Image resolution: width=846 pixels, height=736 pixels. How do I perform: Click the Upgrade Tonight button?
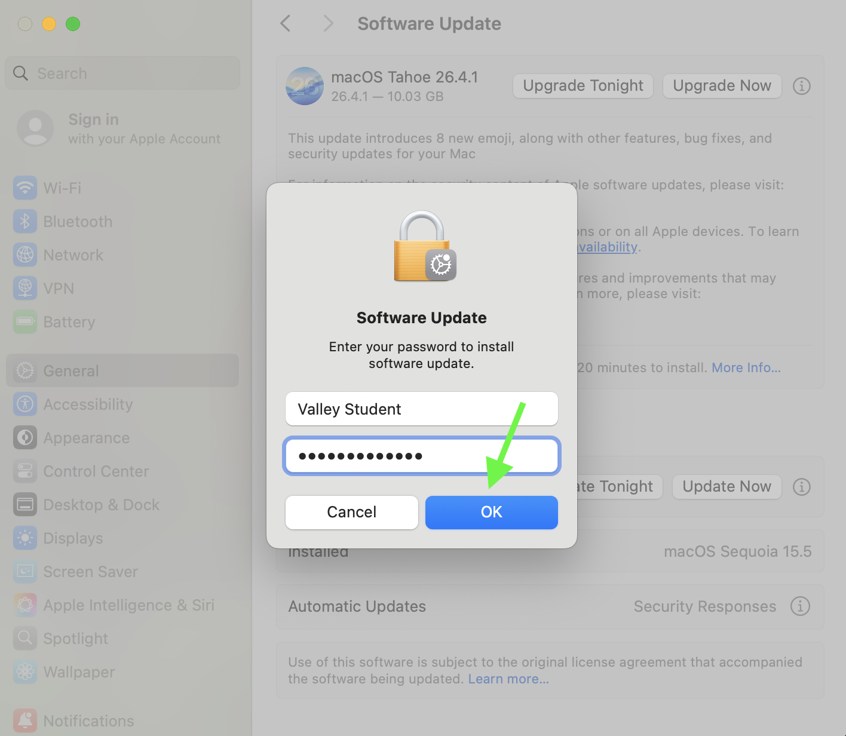[x=583, y=86]
